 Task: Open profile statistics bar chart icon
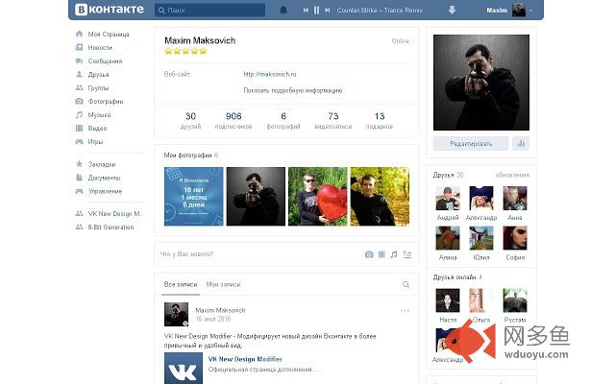click(x=521, y=144)
